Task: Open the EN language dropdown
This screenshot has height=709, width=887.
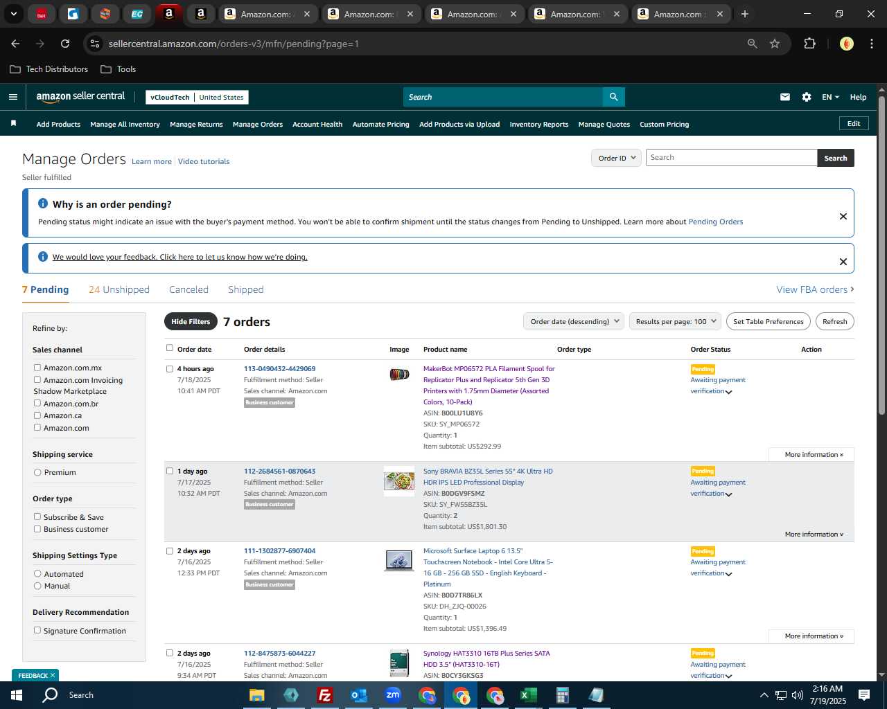Action: [x=830, y=97]
